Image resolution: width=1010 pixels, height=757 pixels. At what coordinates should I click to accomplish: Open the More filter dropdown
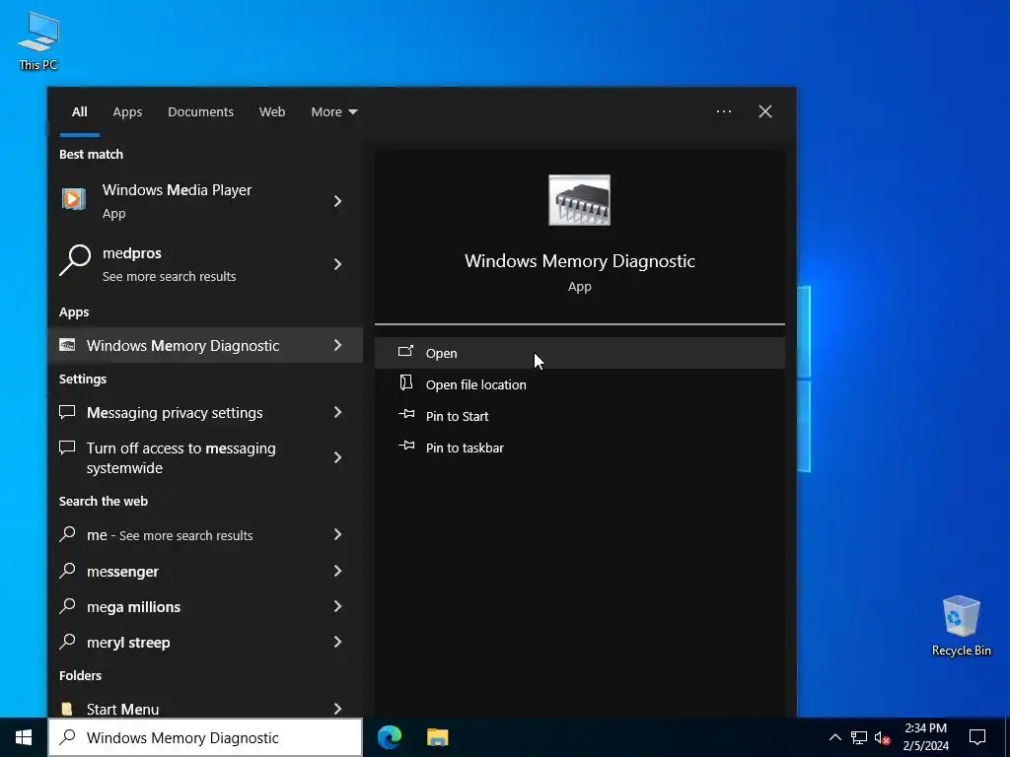coord(333,112)
